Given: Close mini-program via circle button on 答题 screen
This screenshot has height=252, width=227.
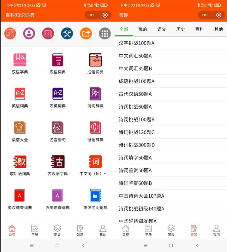Looking at the screenshot, I should pos(219,15).
